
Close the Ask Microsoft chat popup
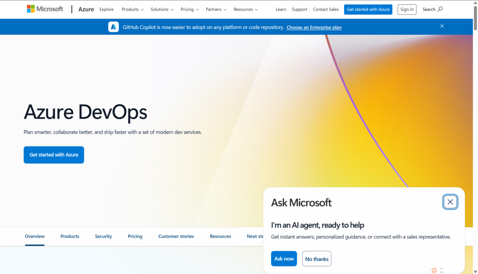point(450,202)
